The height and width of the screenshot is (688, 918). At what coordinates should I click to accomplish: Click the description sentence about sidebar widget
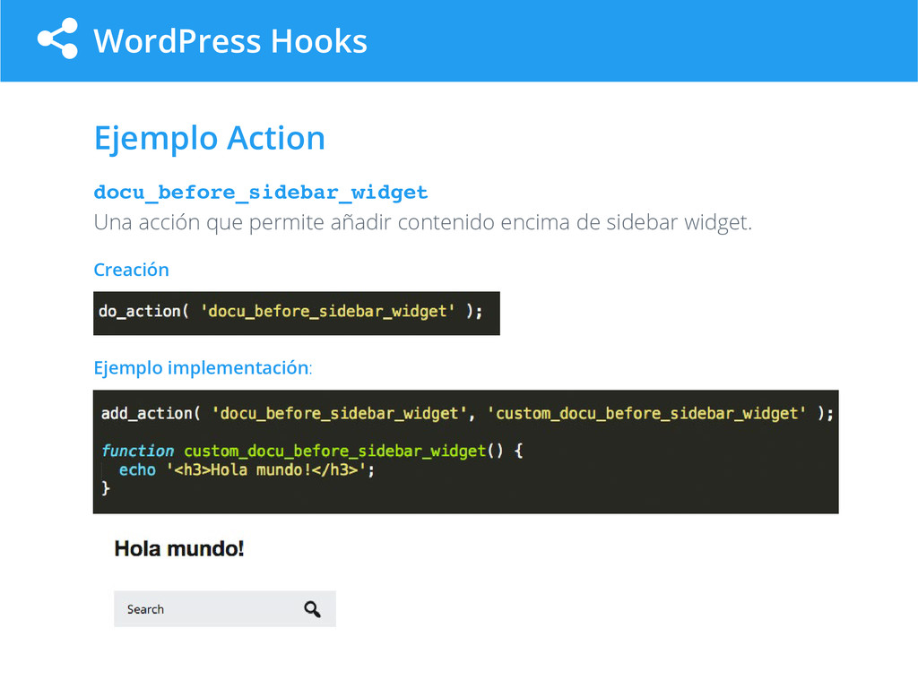(423, 223)
